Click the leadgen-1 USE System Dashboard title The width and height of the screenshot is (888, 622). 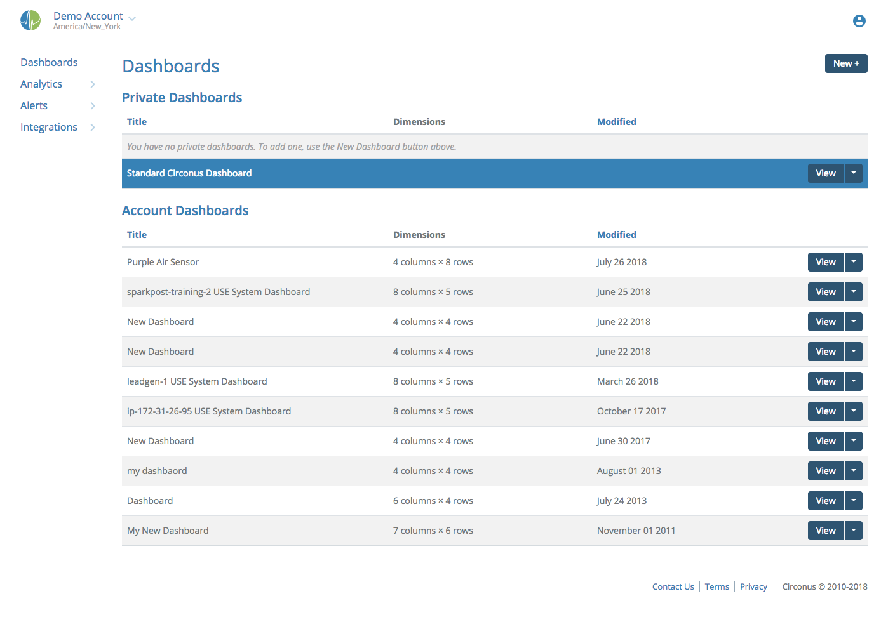coord(197,381)
